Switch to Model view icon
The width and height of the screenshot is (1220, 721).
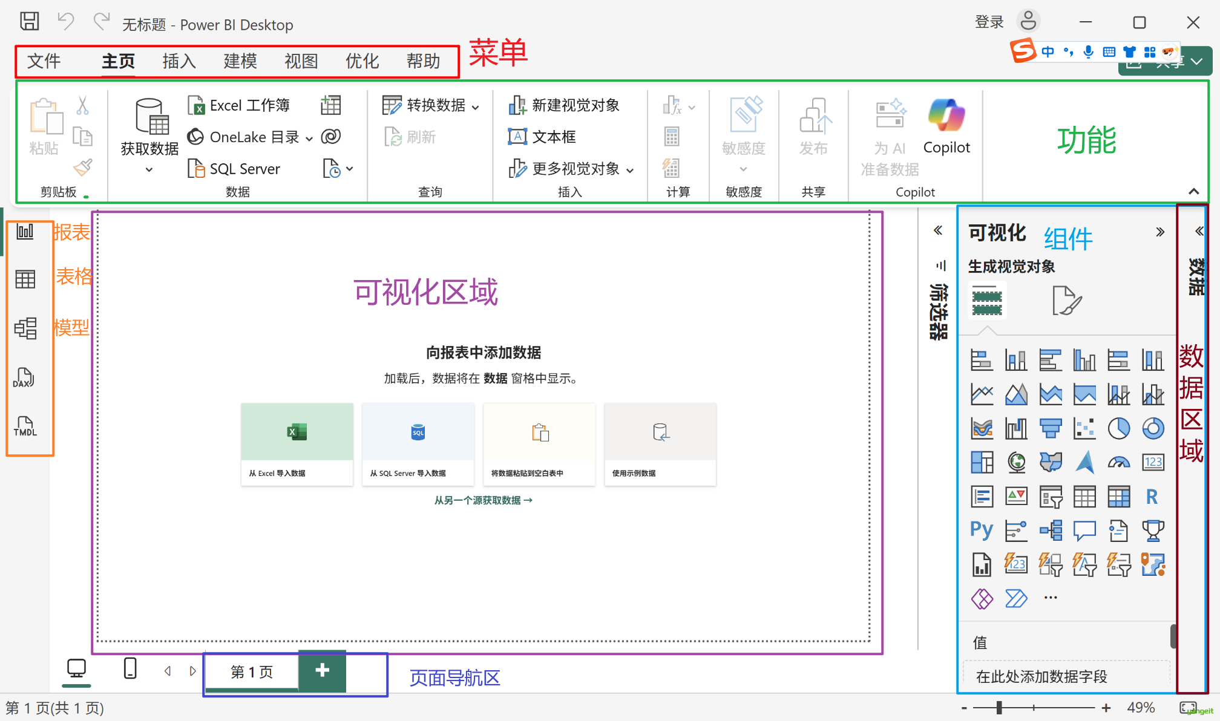pos(25,328)
